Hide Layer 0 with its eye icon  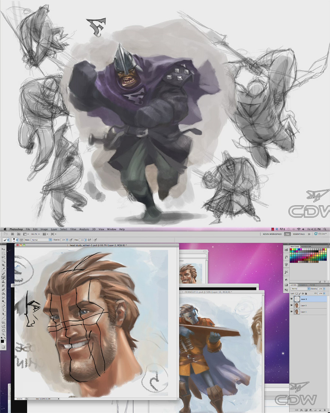click(x=291, y=305)
